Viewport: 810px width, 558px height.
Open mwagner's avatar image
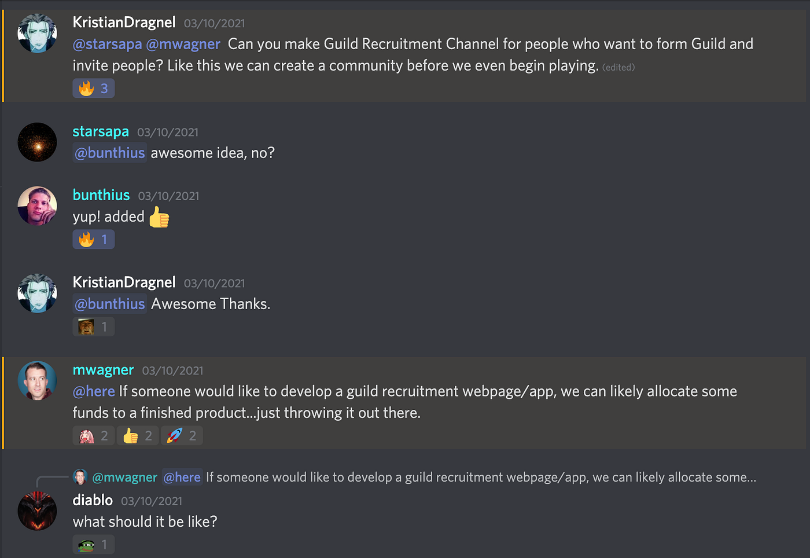point(36,380)
